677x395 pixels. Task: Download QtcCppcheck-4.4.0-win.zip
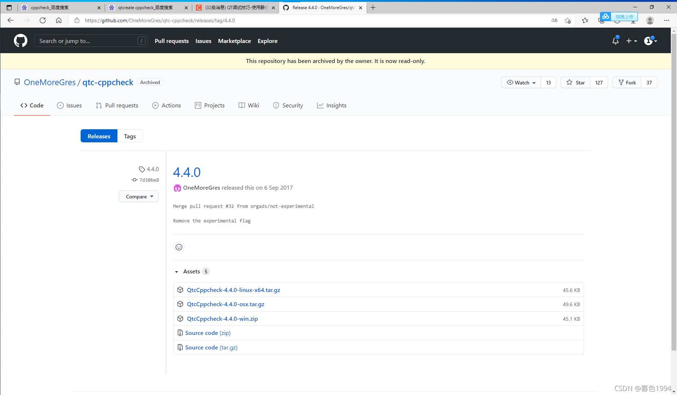pos(222,319)
